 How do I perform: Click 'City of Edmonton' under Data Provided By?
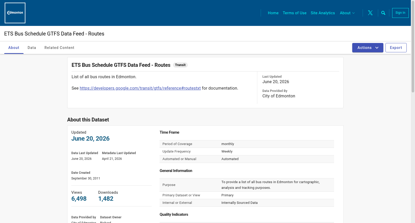click(279, 96)
